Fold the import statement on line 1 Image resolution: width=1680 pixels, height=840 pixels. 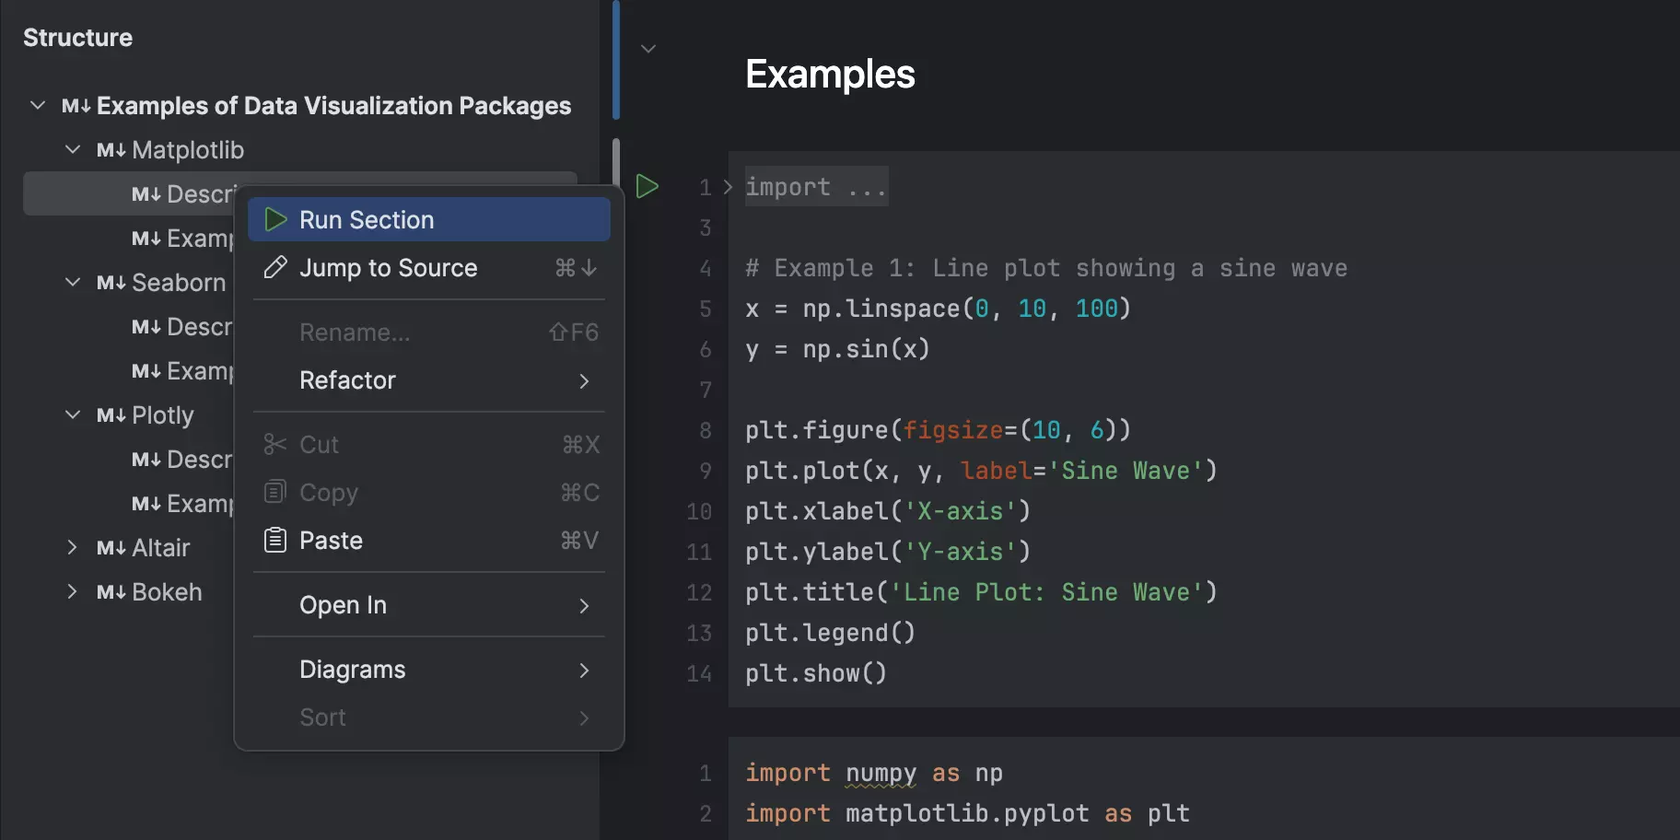727,186
